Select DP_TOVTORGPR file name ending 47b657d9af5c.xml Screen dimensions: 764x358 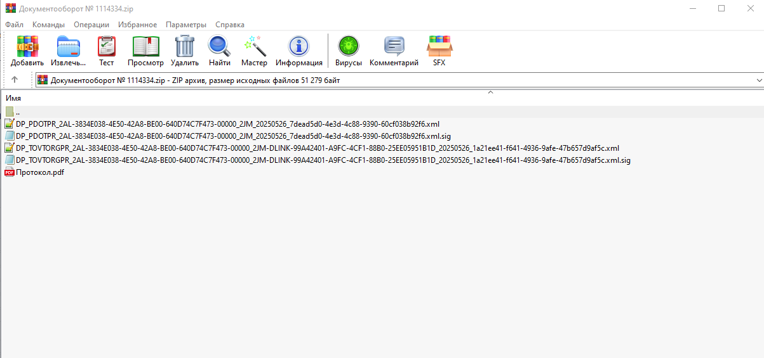pos(318,148)
